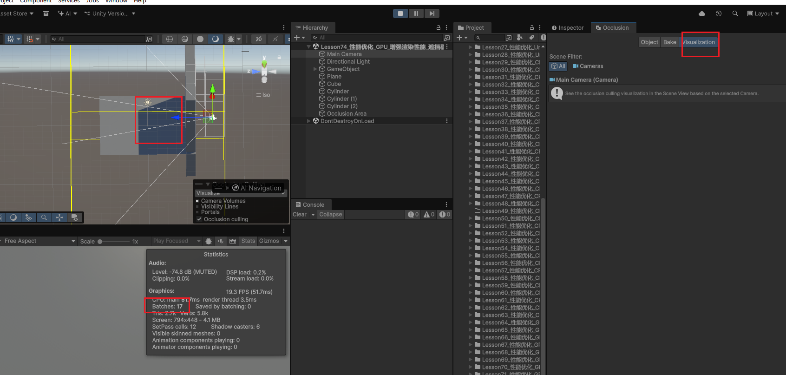Viewport: 786px width, 375px height.
Task: Click the Step frame button
Action: click(x=432, y=13)
